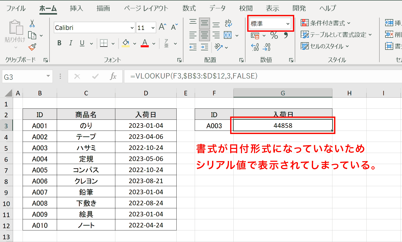Apply yellow fill color bucket
The image size is (402, 242).
click(x=126, y=43)
